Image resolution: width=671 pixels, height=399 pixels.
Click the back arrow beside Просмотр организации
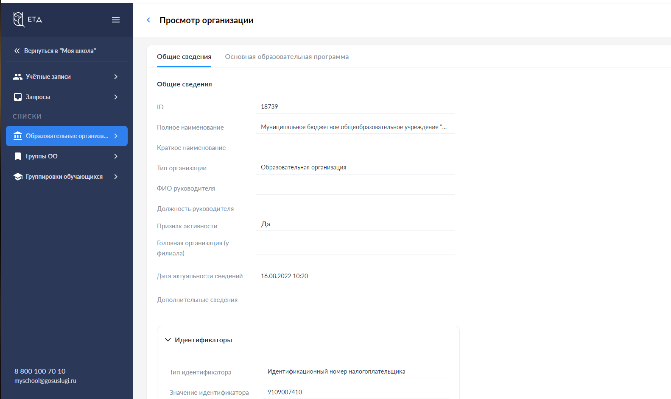148,20
